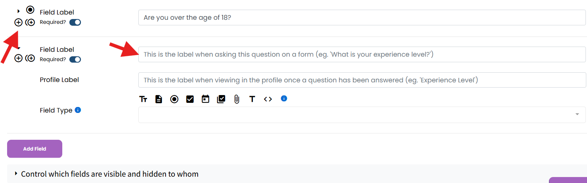Toggle Required for the age-of-18 question
Viewport: 587px width, 183px height.
75,22
